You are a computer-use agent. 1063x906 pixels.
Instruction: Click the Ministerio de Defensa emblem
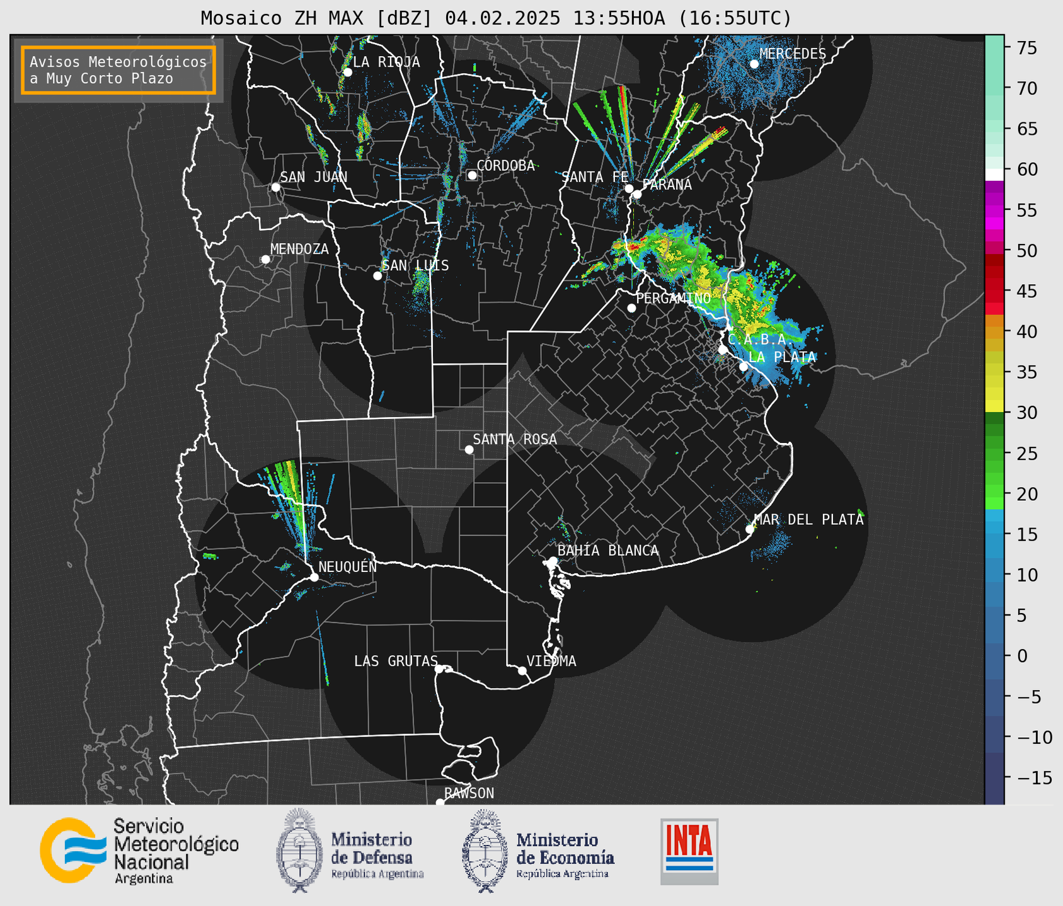coord(299,850)
